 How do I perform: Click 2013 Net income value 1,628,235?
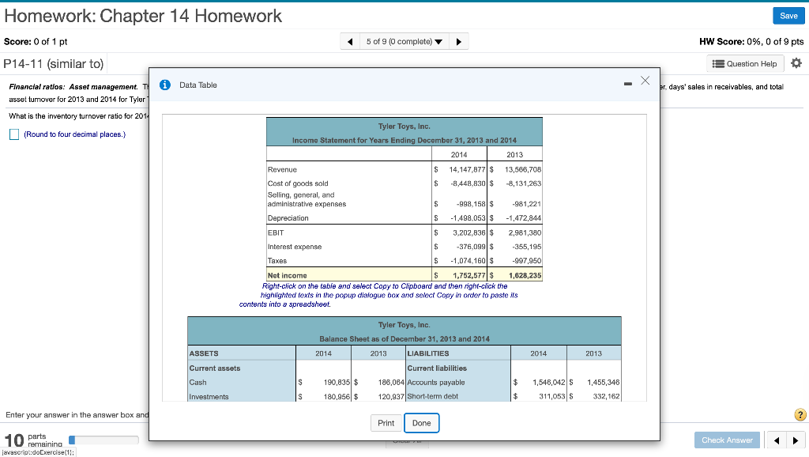(525, 276)
